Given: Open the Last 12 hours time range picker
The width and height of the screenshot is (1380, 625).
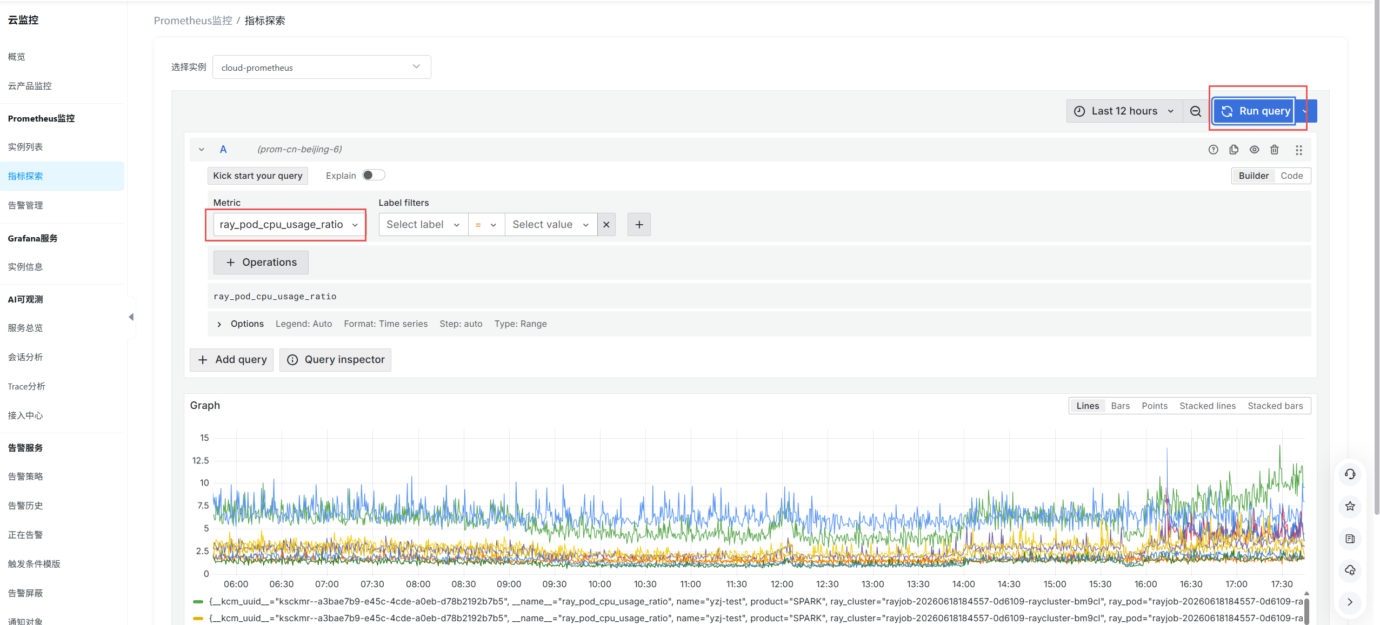Looking at the screenshot, I should pyautogui.click(x=1124, y=111).
